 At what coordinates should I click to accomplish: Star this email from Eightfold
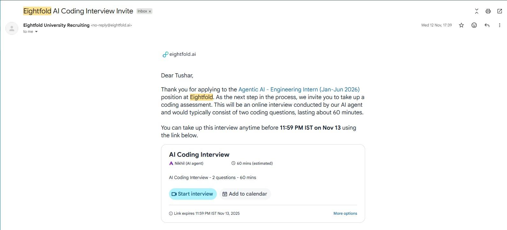[461, 25]
